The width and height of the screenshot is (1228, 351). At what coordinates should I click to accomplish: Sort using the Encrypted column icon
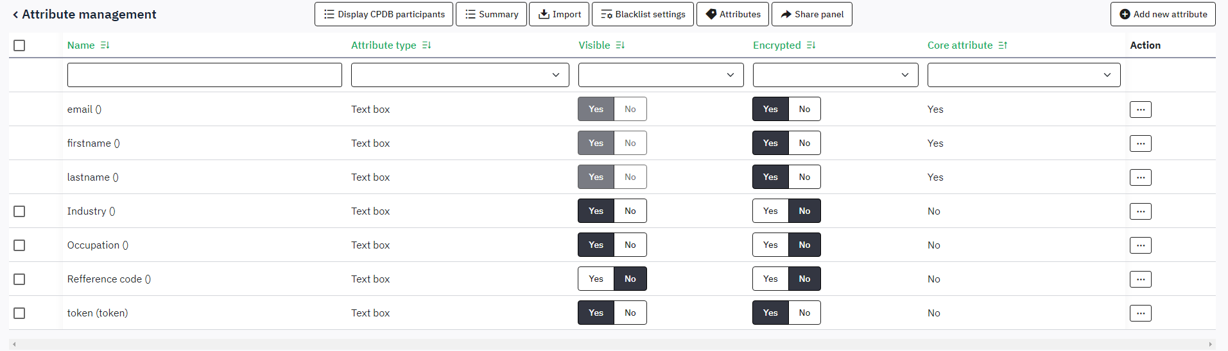point(811,45)
